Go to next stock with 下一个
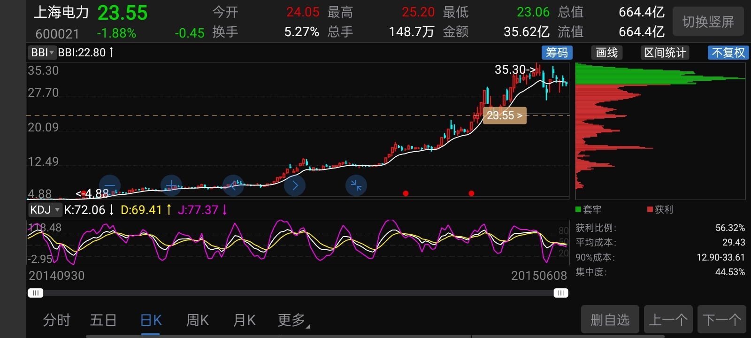 point(722,320)
